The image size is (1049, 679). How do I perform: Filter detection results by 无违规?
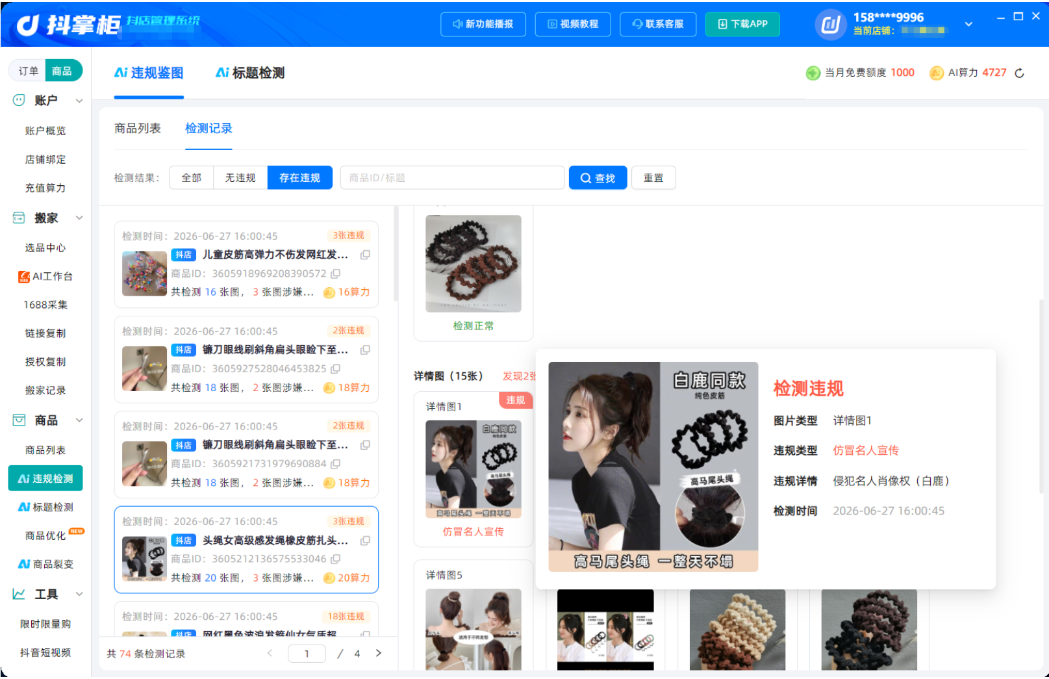click(240, 178)
